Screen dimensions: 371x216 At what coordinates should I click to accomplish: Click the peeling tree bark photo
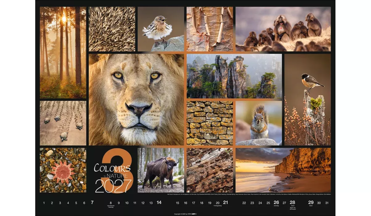click(x=210, y=29)
